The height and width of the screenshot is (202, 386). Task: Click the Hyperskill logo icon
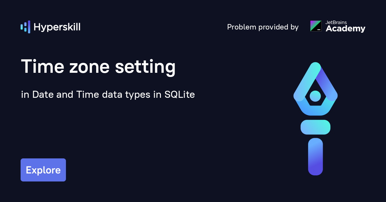[25, 27]
